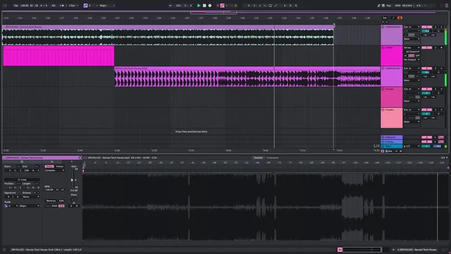The height and width of the screenshot is (254, 451).
Task: Open the 1 Bar quantization dropdown
Action: 74,5
